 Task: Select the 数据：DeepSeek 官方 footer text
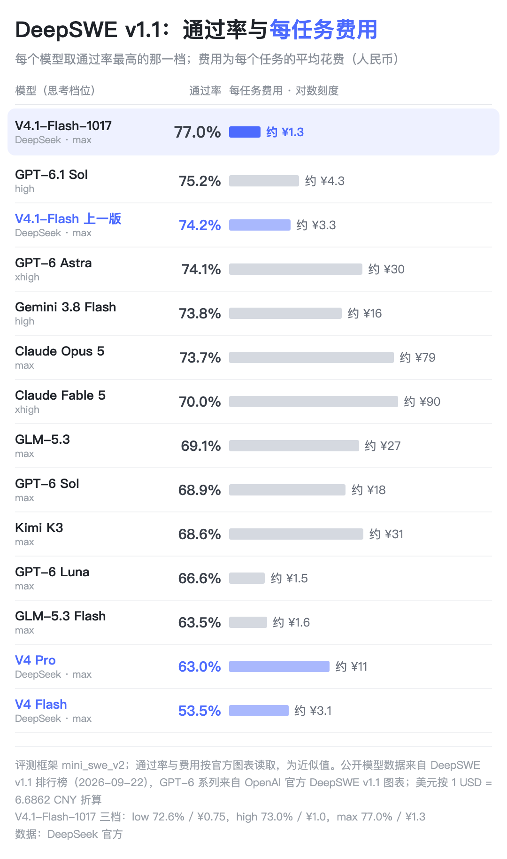69,834
